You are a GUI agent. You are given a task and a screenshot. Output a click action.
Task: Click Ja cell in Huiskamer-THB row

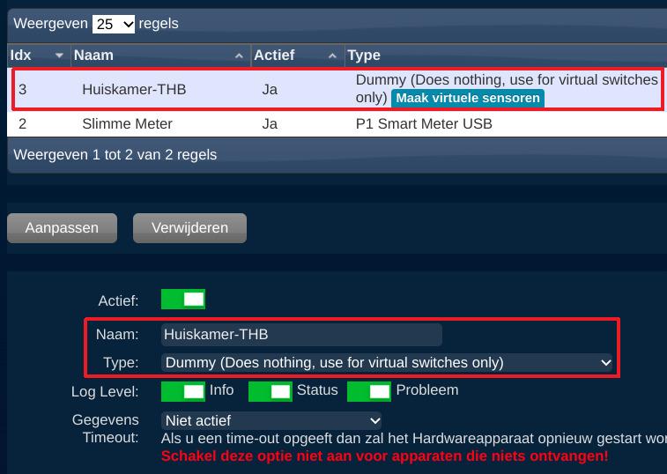pos(270,89)
